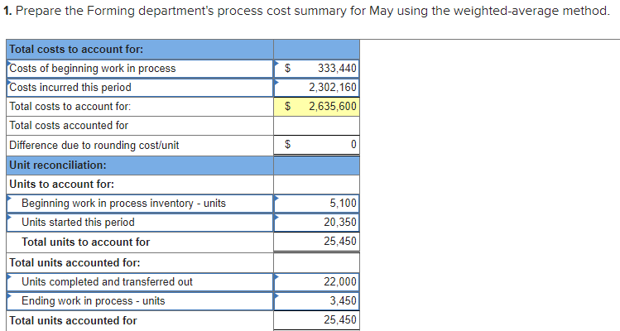Edit the 20,350 units started field
Viewport: 620px width, 331px height.
[x=317, y=223]
